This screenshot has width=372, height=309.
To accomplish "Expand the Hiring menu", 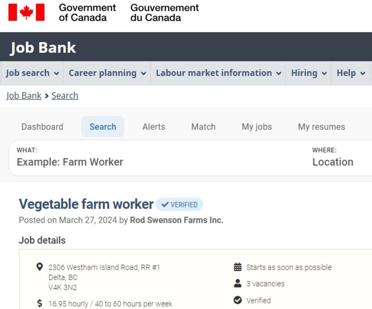I will (x=308, y=73).
